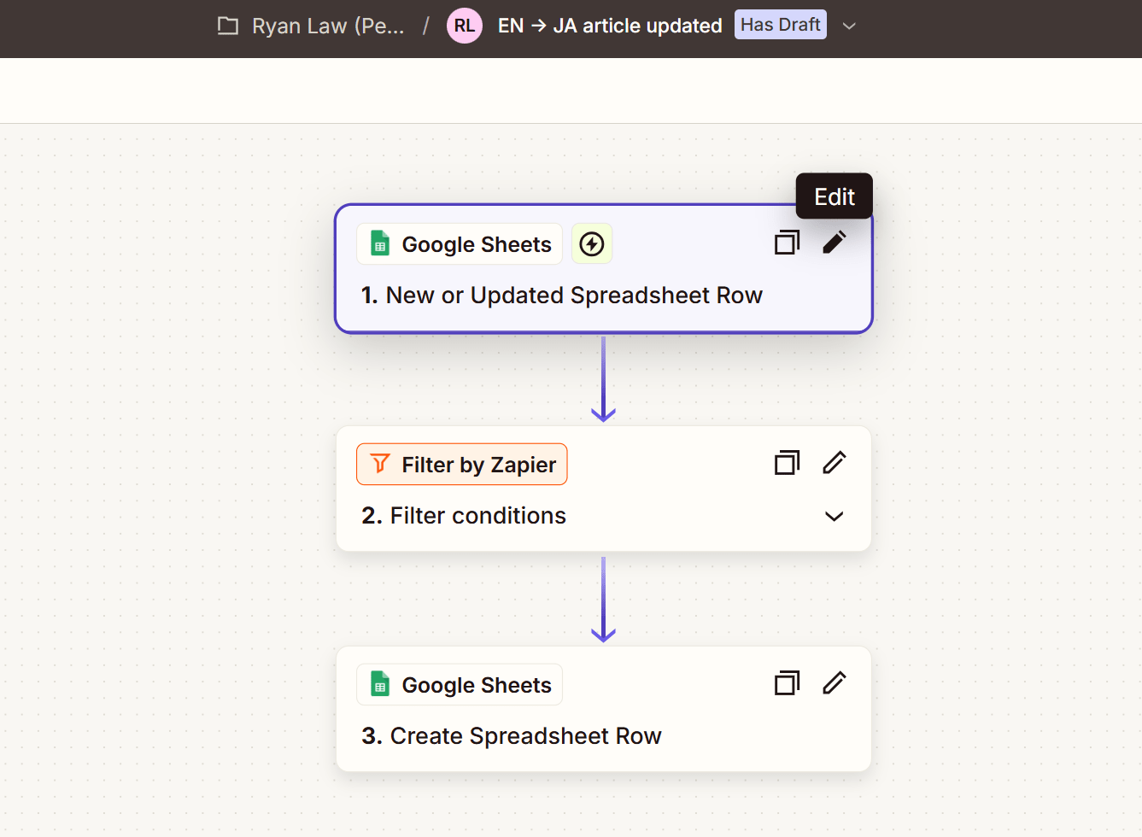Click the folder icon in the breadcrumb
The image size is (1142, 837).
(x=228, y=26)
